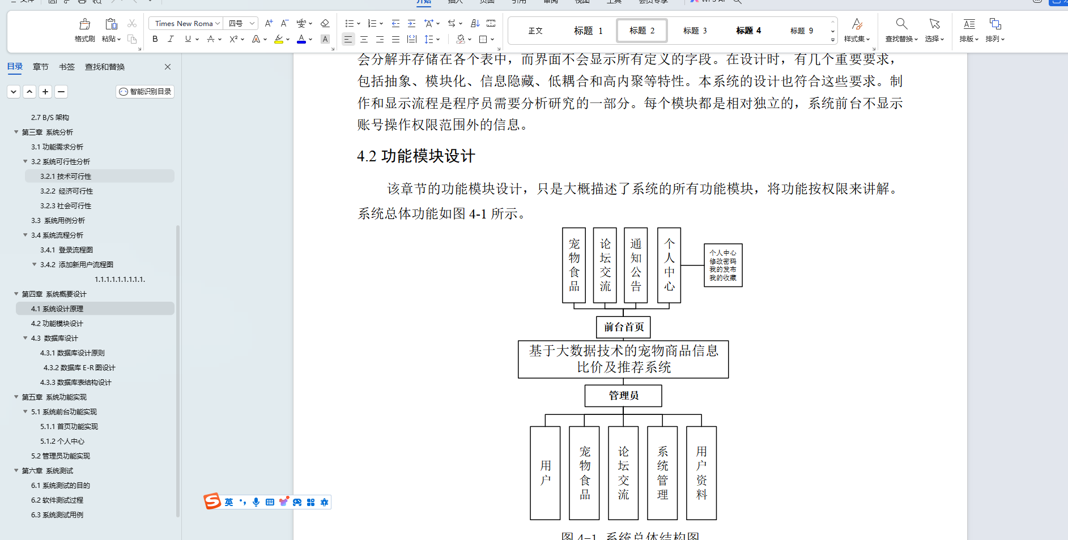Click the minus outline button

click(61, 92)
